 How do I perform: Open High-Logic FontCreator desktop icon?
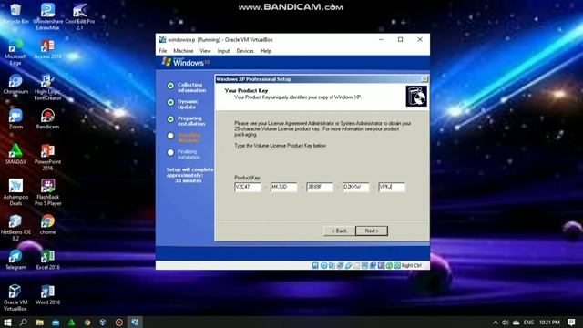47,87
